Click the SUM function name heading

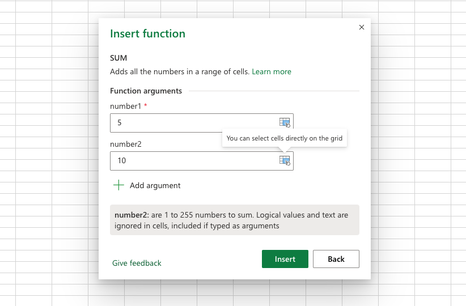118,58
